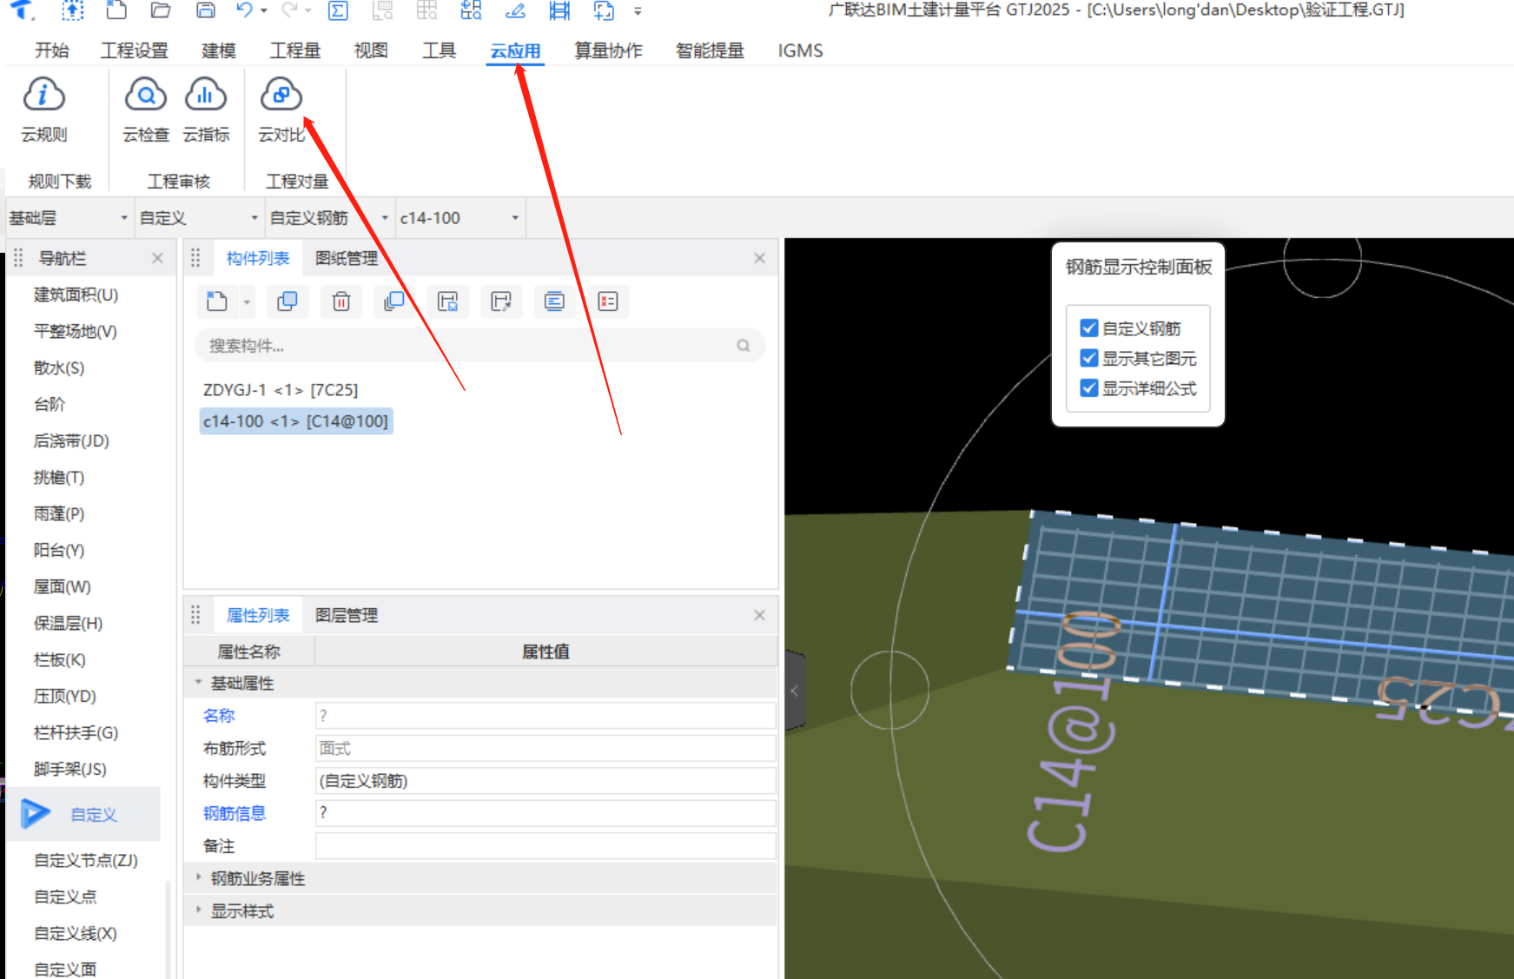The width and height of the screenshot is (1514, 979).
Task: Click the copy component icon
Action: tap(288, 301)
